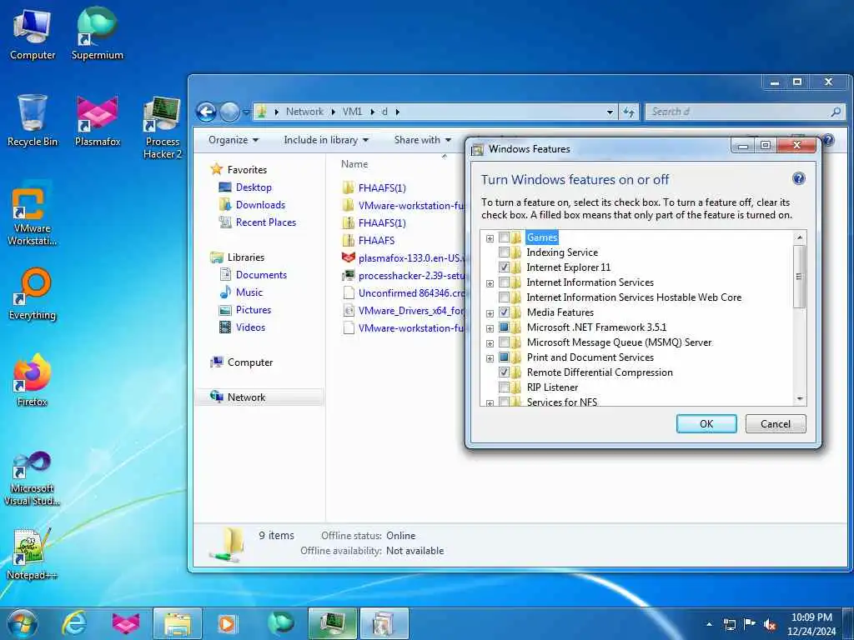The width and height of the screenshot is (854, 640).
Task: Click the muted volume tray icon
Action: [x=770, y=624]
